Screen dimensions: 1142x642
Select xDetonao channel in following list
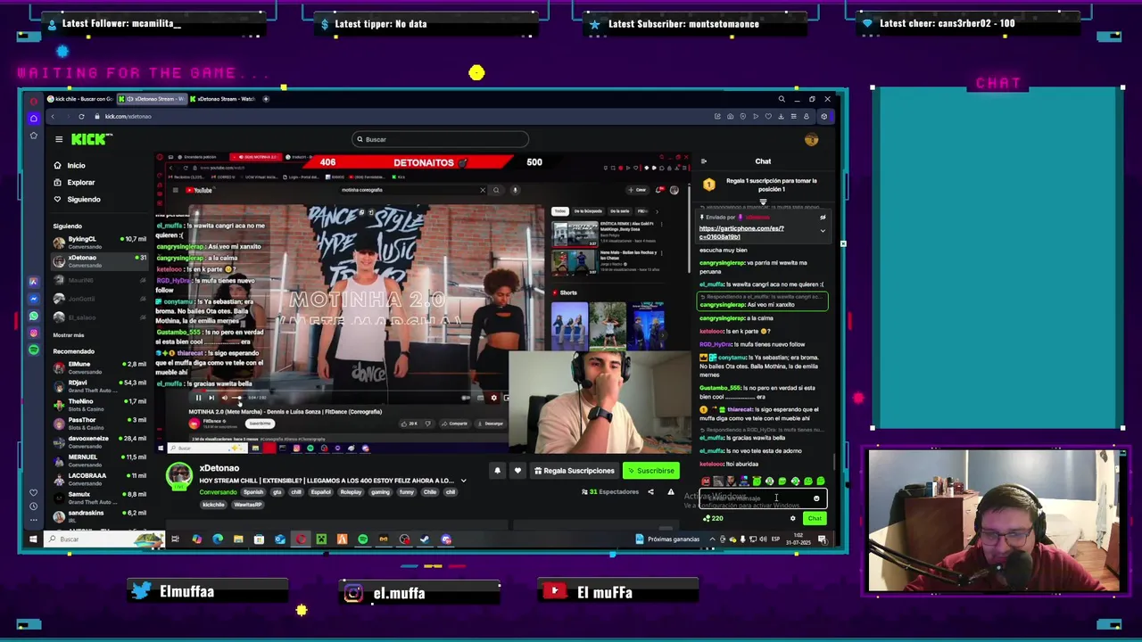tap(98, 260)
